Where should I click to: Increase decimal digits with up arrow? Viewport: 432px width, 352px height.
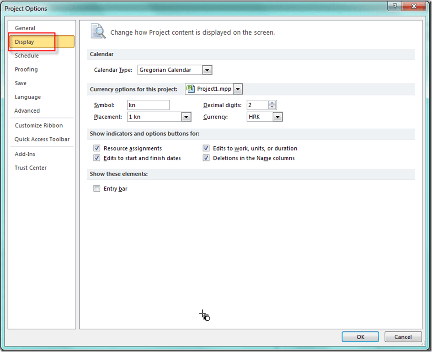[272, 103]
